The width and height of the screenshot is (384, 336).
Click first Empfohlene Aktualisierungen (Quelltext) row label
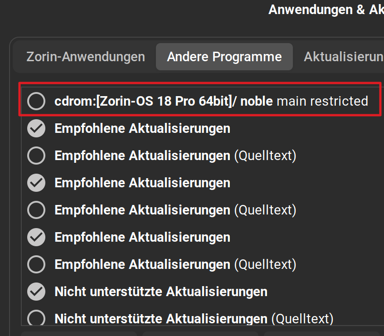click(x=175, y=156)
